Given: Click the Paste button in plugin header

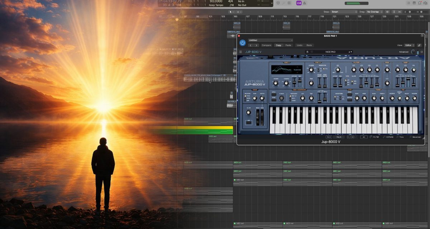Looking at the screenshot, I should (x=288, y=45).
